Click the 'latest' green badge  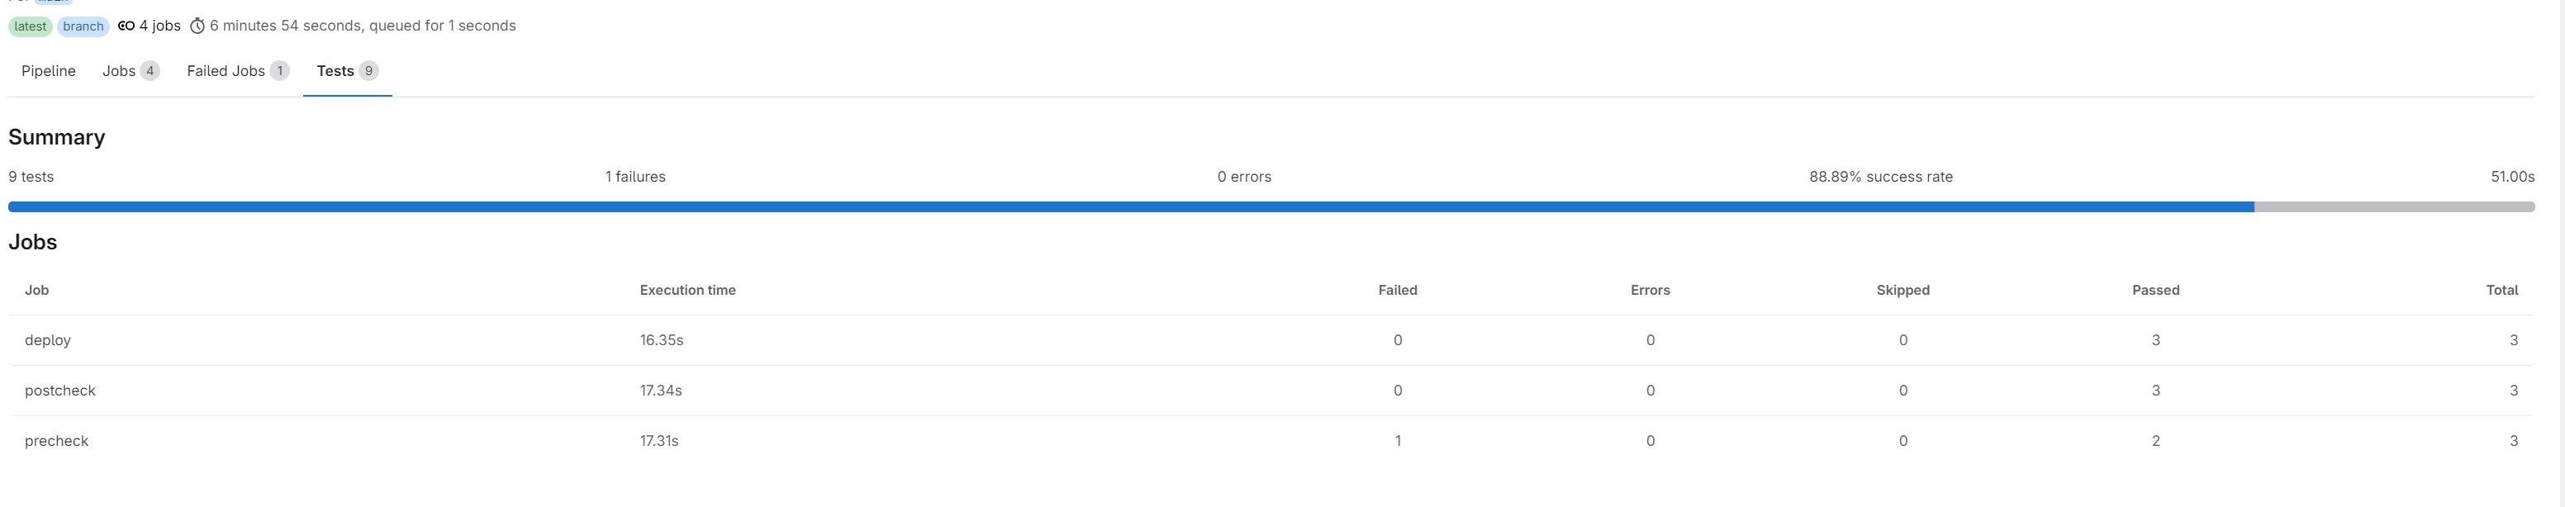click(x=30, y=27)
